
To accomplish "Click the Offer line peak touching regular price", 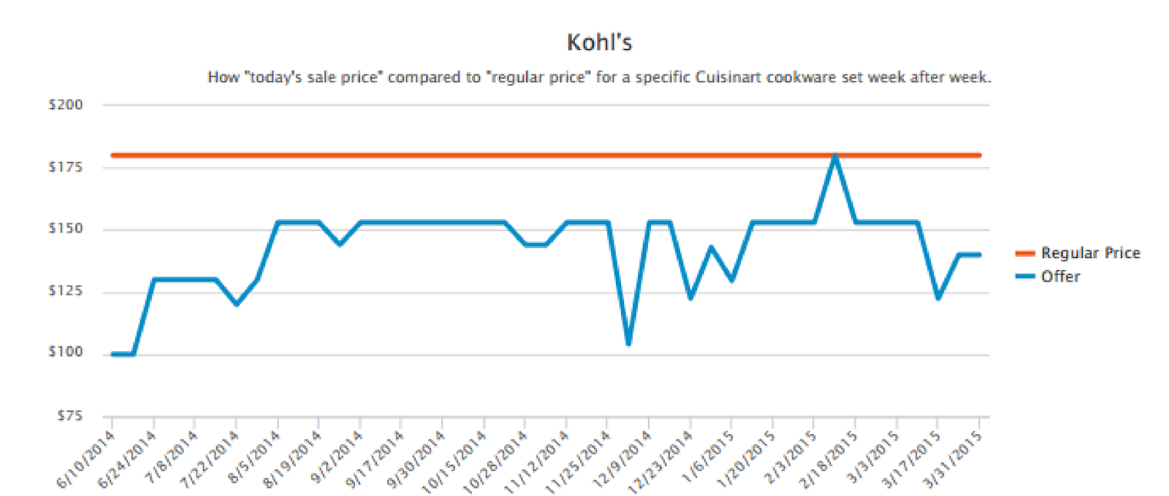I will pyautogui.click(x=834, y=155).
